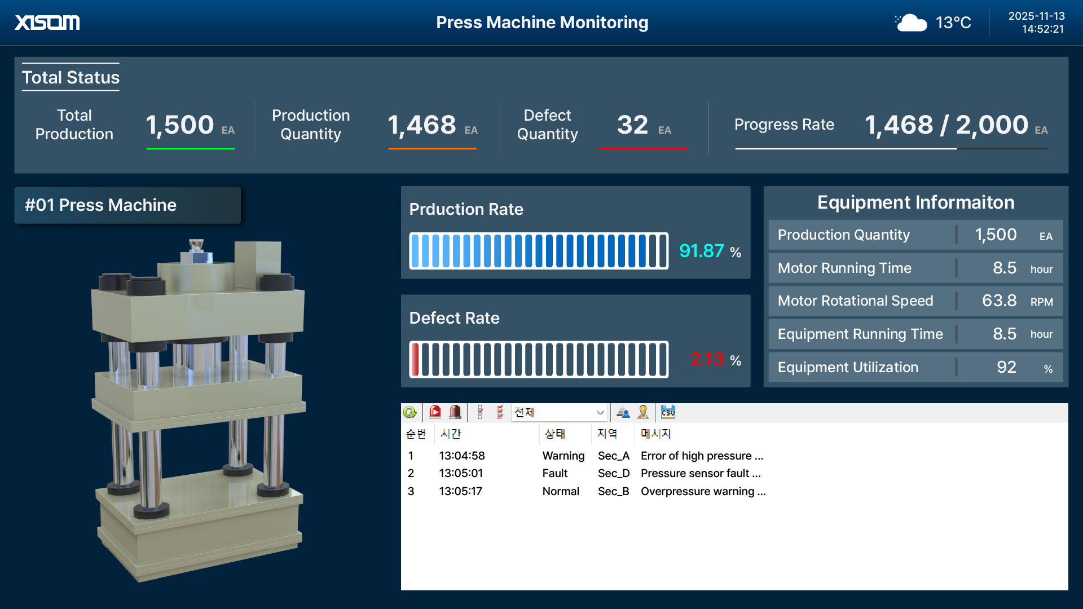Click the 메시지 column header

coord(655,434)
